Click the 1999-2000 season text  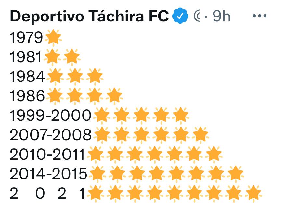[50, 116]
